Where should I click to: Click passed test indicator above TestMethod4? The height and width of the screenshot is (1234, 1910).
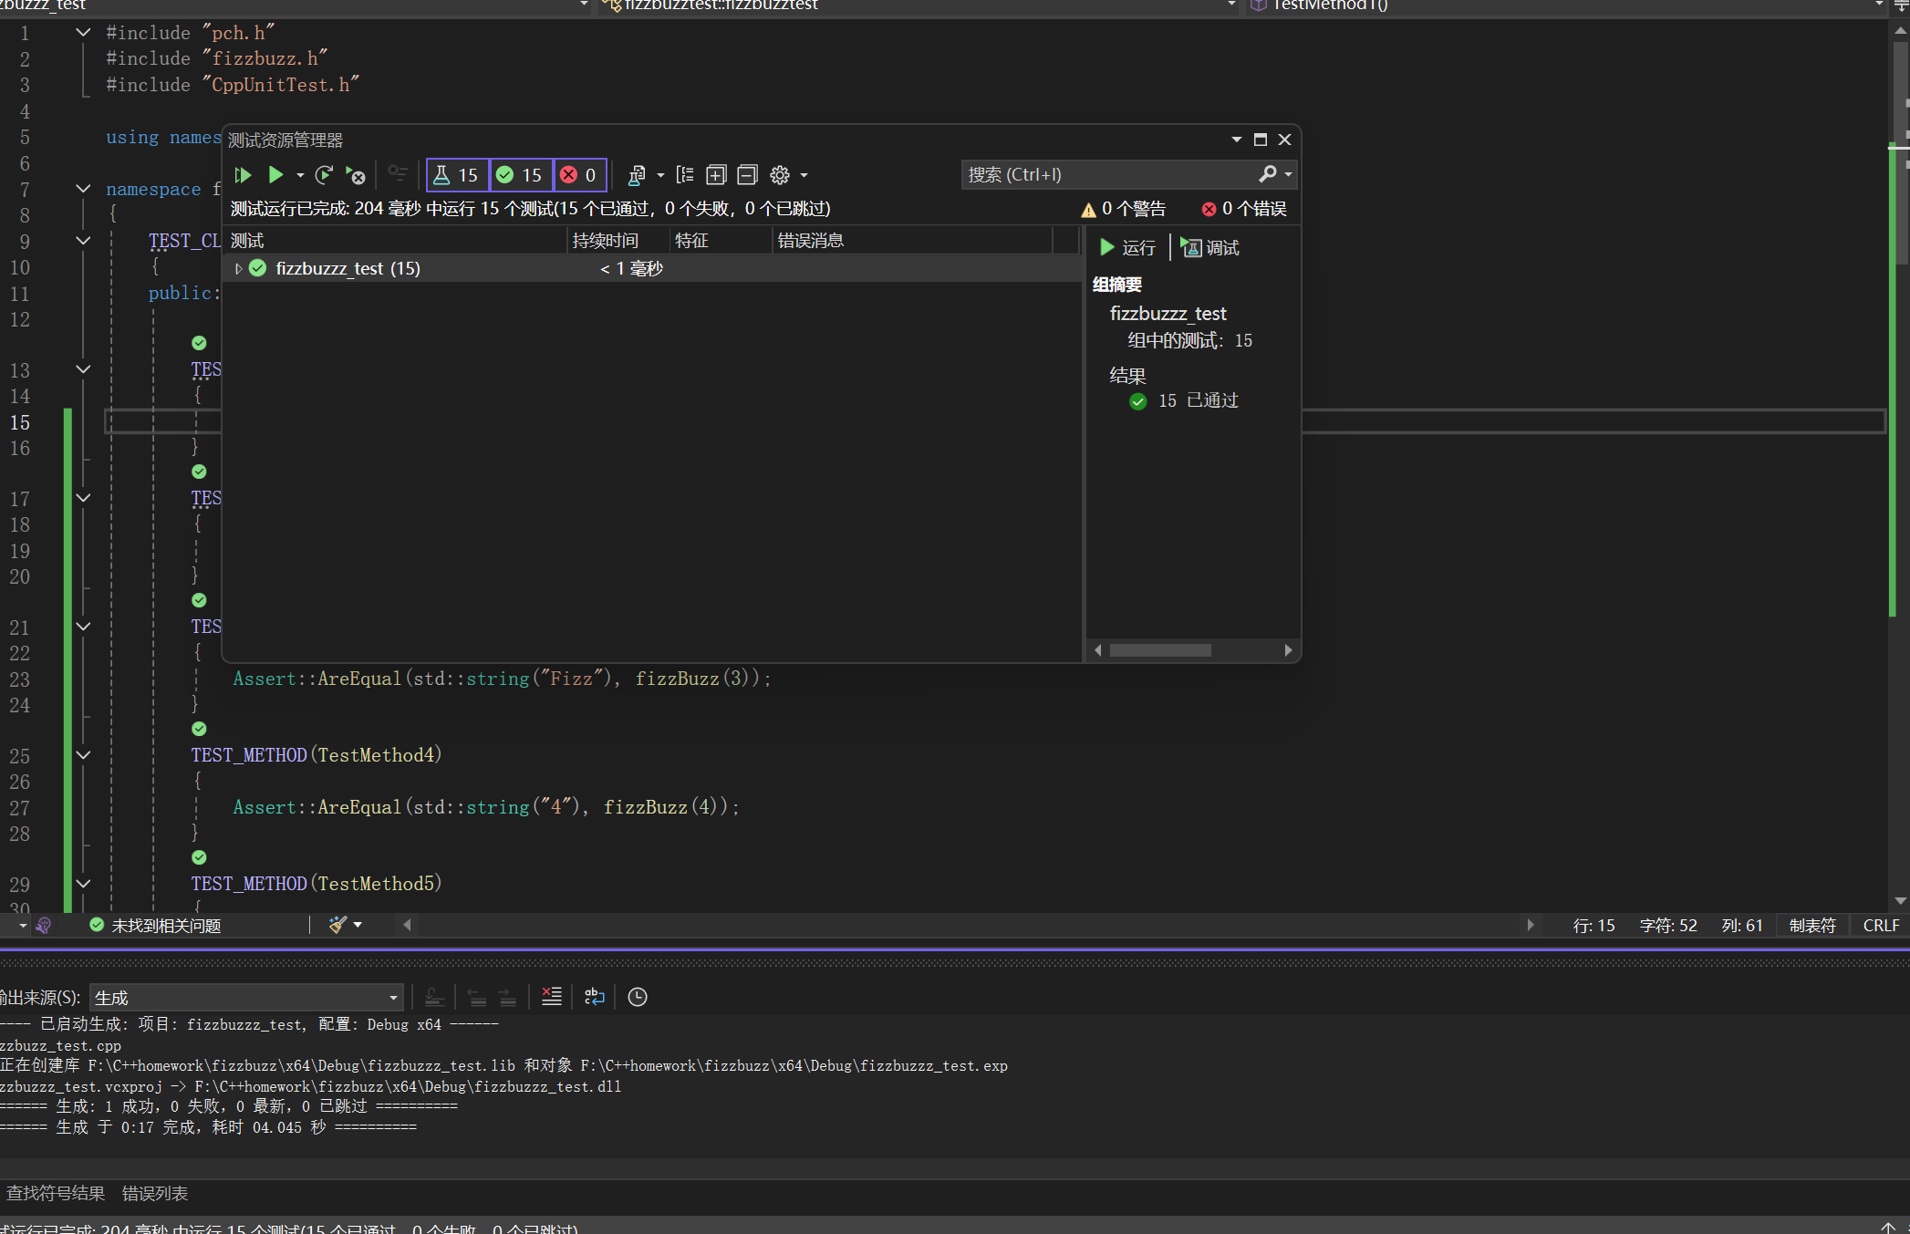point(199,729)
